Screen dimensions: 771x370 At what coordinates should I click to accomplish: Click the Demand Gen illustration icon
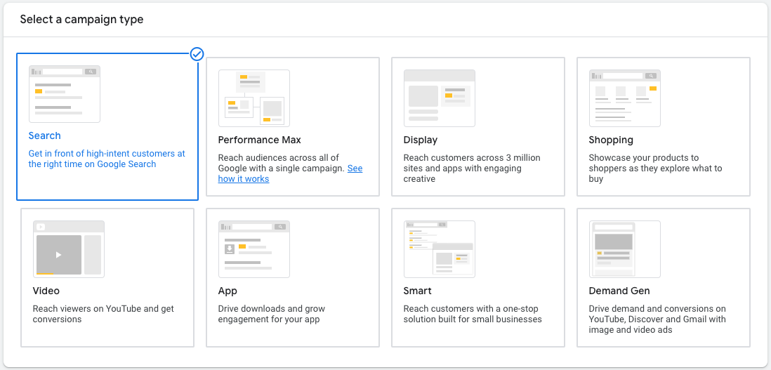coord(625,249)
